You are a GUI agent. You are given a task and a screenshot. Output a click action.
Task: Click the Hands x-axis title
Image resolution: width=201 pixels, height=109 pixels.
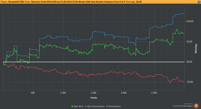[x=94, y=98]
